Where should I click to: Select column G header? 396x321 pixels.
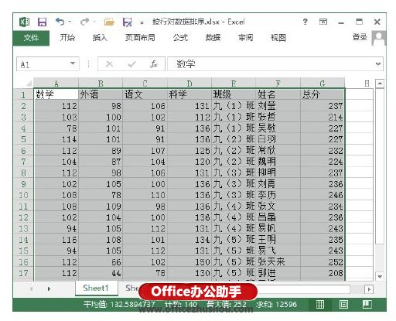pos(323,84)
